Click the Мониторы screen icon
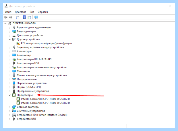 click(14, 71)
